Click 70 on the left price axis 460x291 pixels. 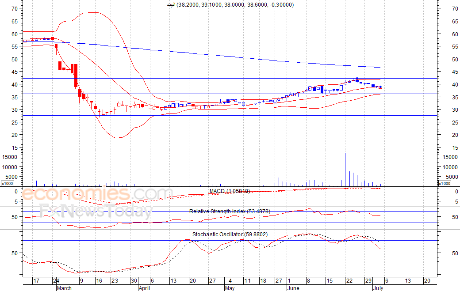tap(14, 9)
